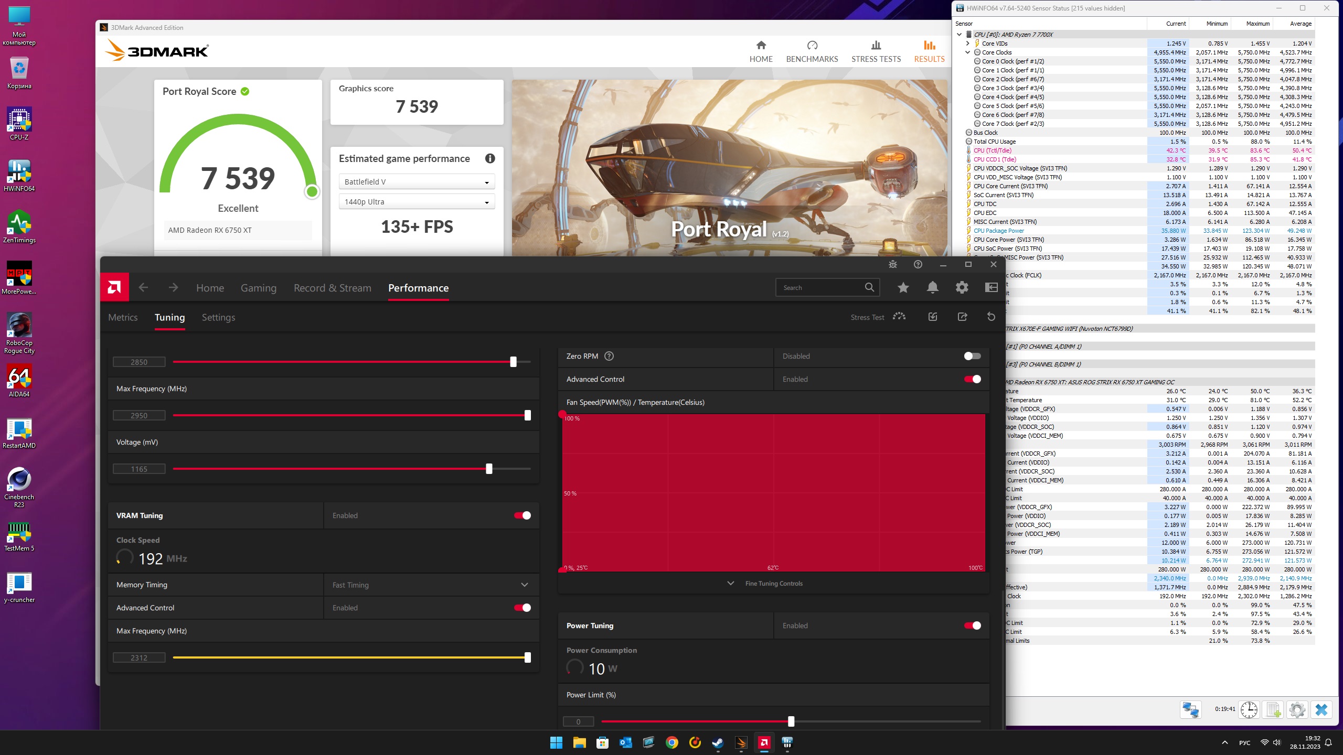Turn off Power Tuning toggle
Screen dimensions: 1343x755
[972, 625]
